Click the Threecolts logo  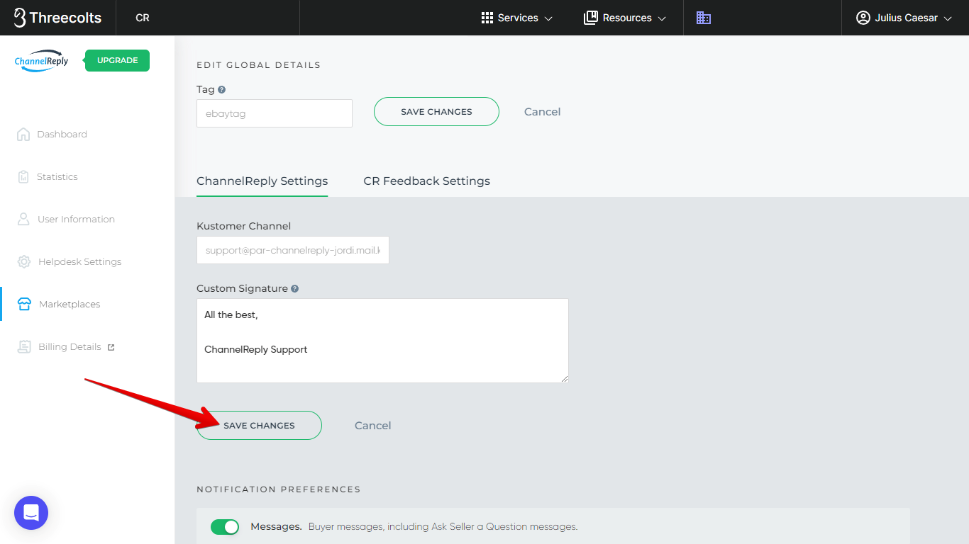point(57,18)
